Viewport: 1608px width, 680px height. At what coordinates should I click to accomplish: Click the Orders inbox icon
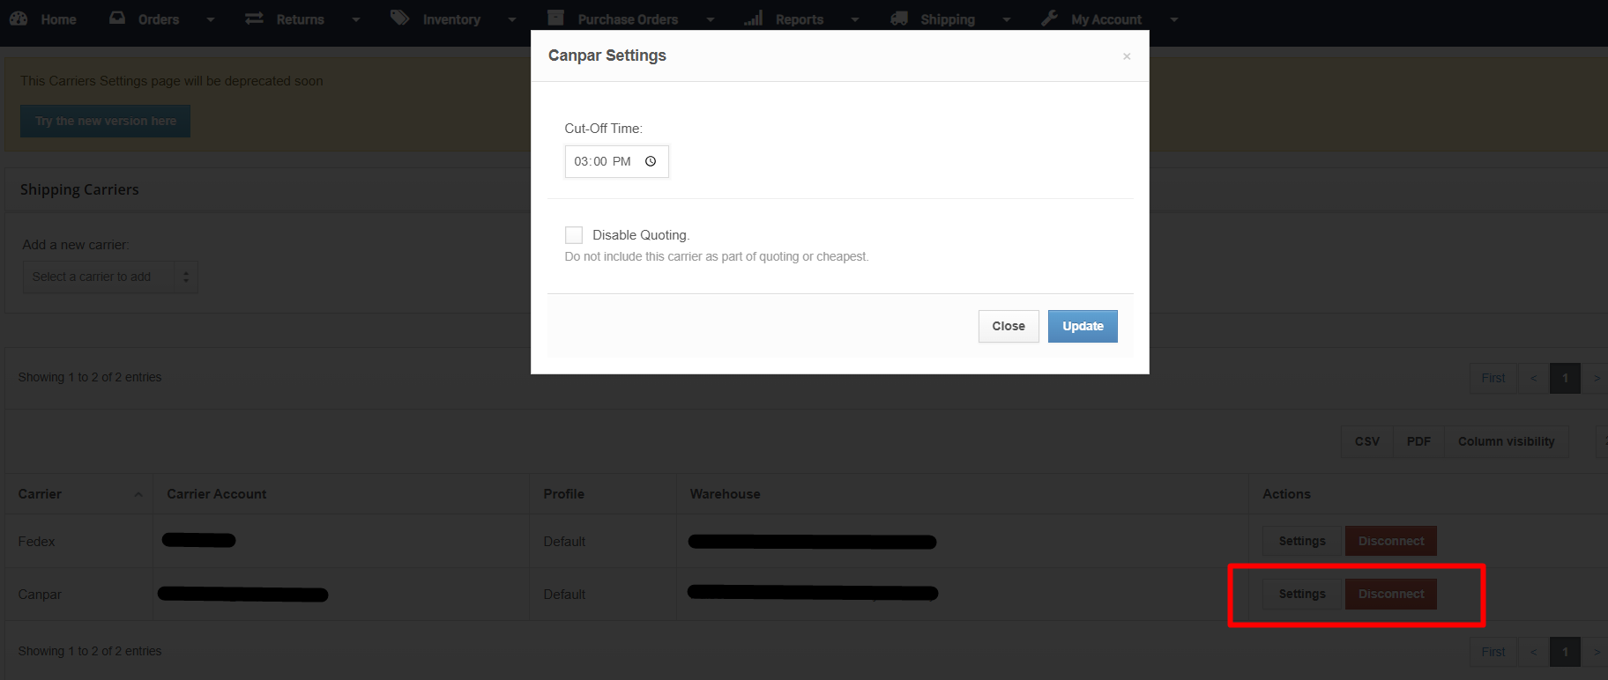117,18
